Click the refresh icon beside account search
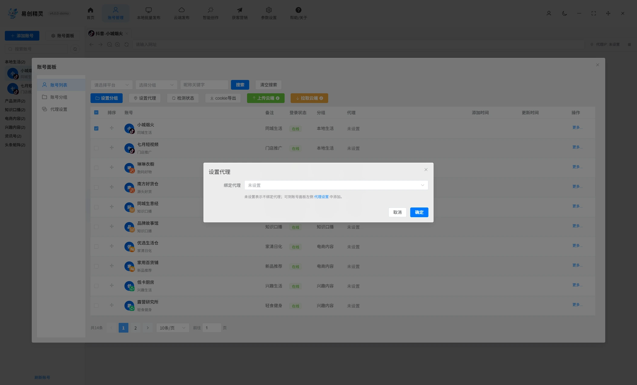Viewport: 637px width, 385px height. (75, 49)
